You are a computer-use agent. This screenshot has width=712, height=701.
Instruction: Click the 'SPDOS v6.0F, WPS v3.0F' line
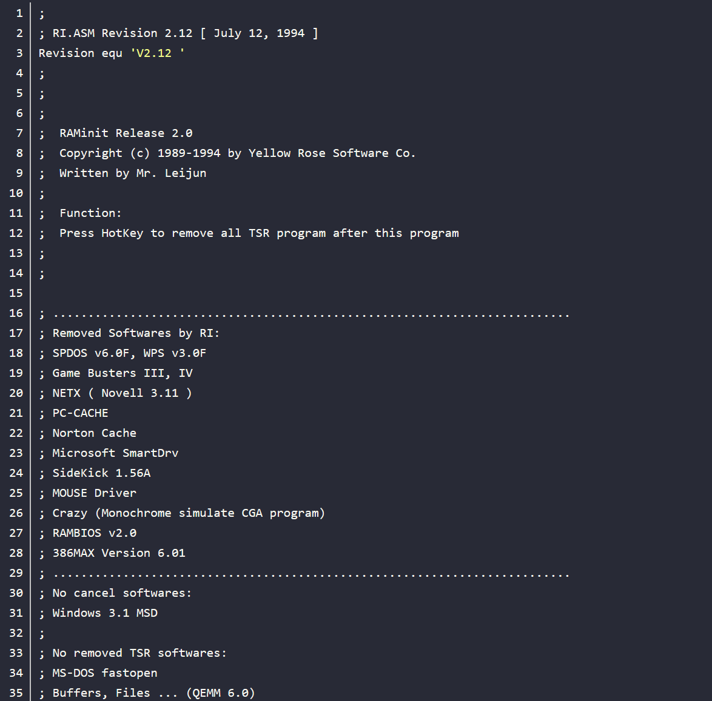click(x=129, y=353)
